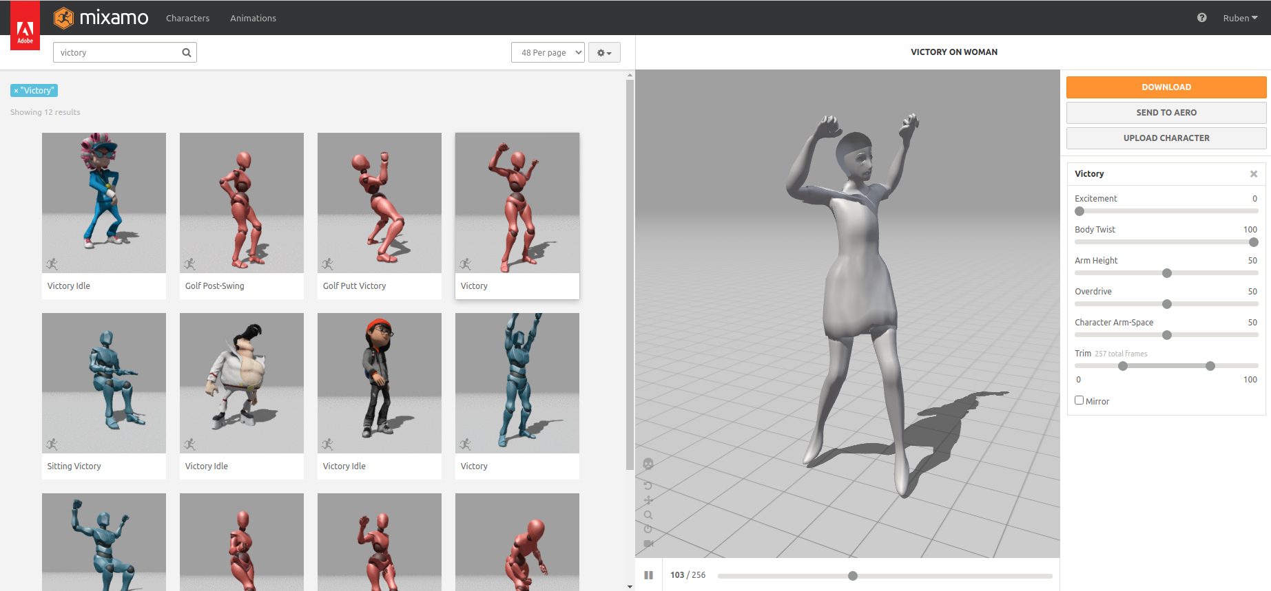Open the Mixamo home logo
The height and width of the screenshot is (591, 1271).
tap(101, 18)
